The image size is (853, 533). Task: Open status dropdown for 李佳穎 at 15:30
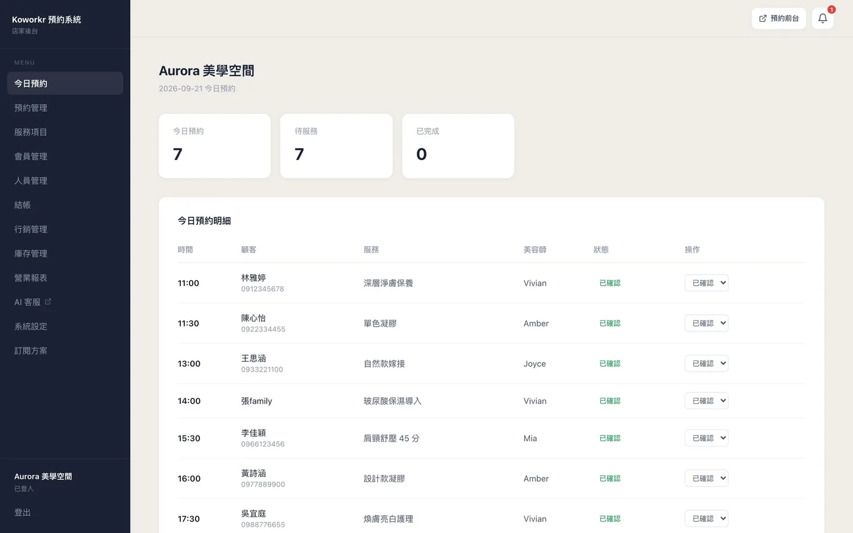click(x=706, y=437)
